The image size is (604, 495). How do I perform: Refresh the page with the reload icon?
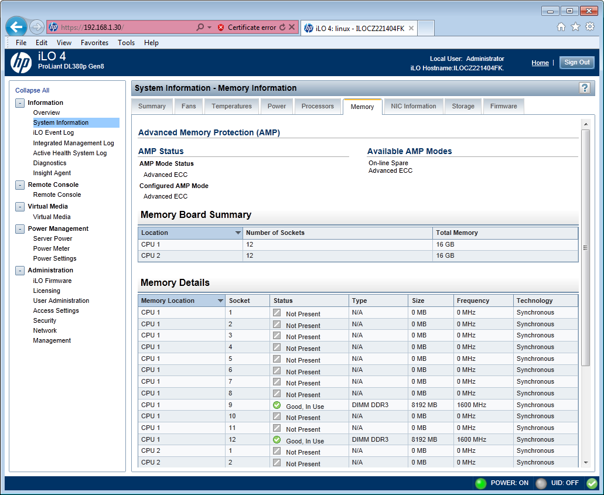tap(282, 28)
